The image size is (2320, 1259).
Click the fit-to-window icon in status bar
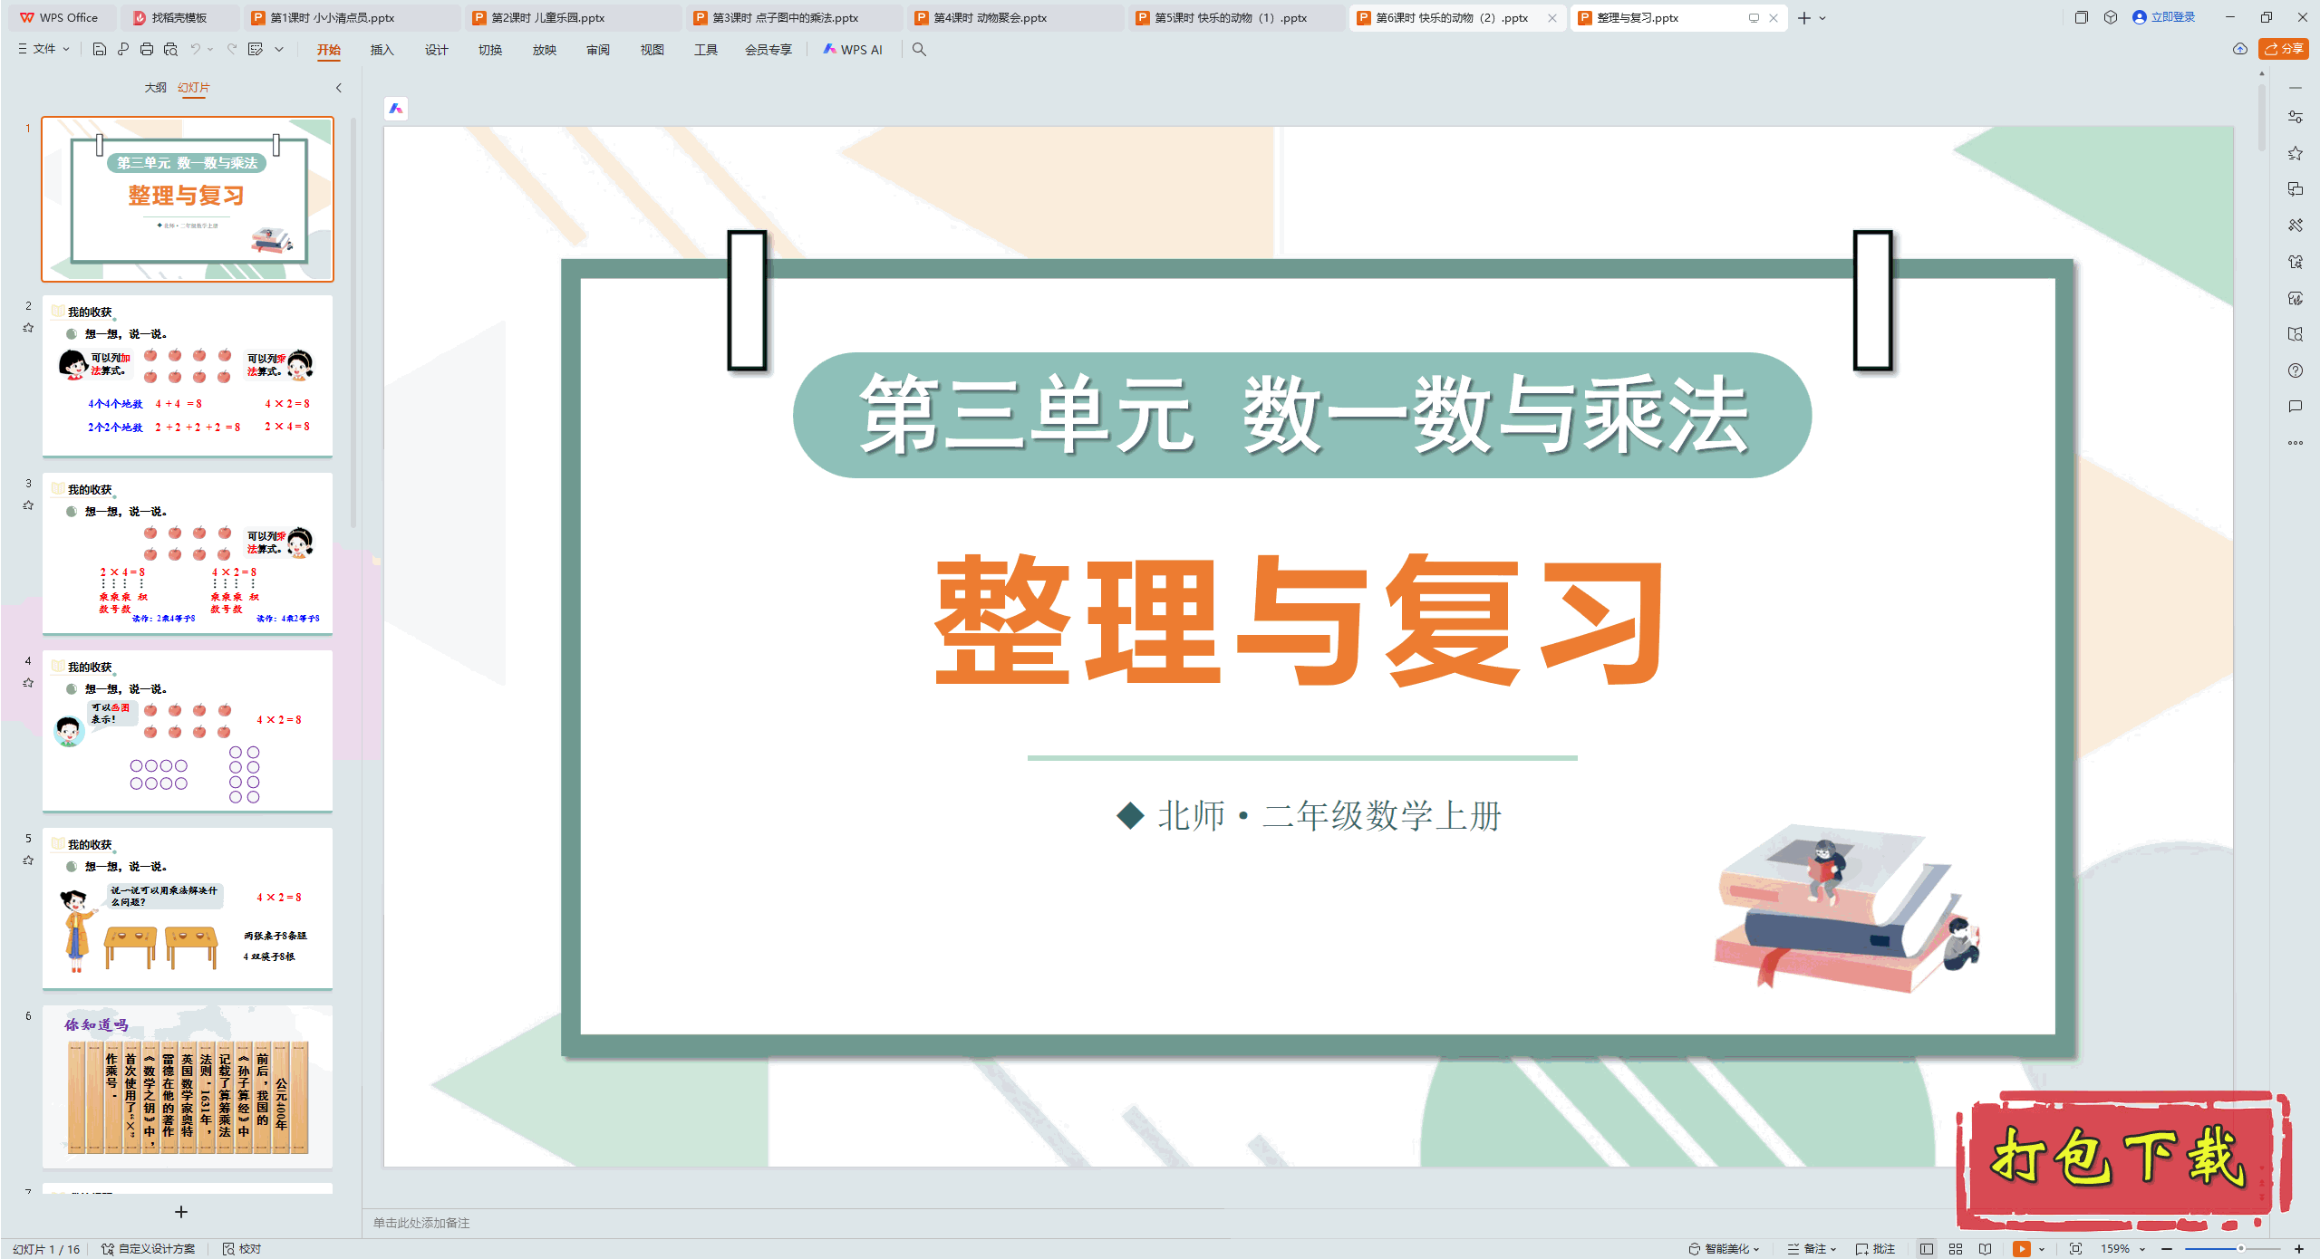[2075, 1248]
